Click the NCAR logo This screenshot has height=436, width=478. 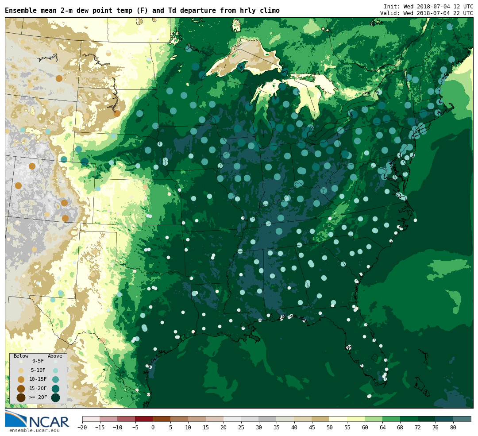[37, 419]
